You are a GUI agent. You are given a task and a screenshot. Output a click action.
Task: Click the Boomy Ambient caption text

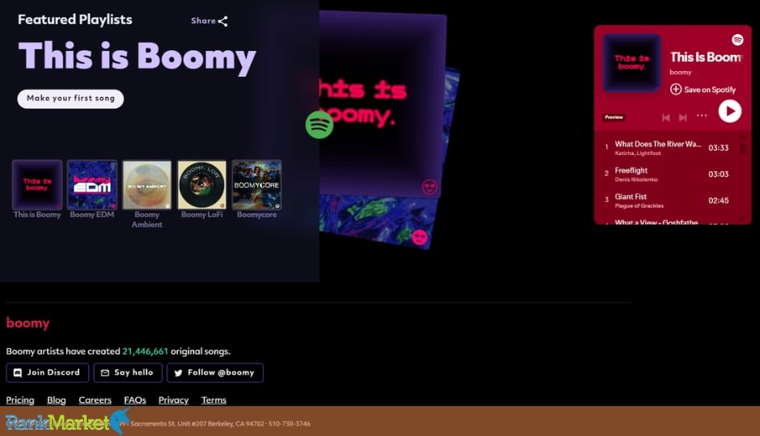click(147, 219)
